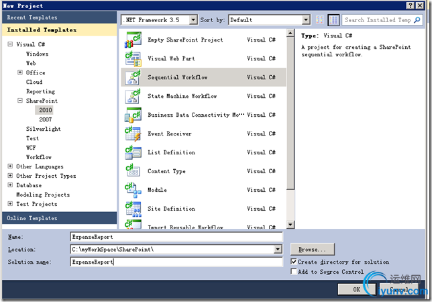Select the Silverlight category
432x302 pixels.
click(43, 129)
